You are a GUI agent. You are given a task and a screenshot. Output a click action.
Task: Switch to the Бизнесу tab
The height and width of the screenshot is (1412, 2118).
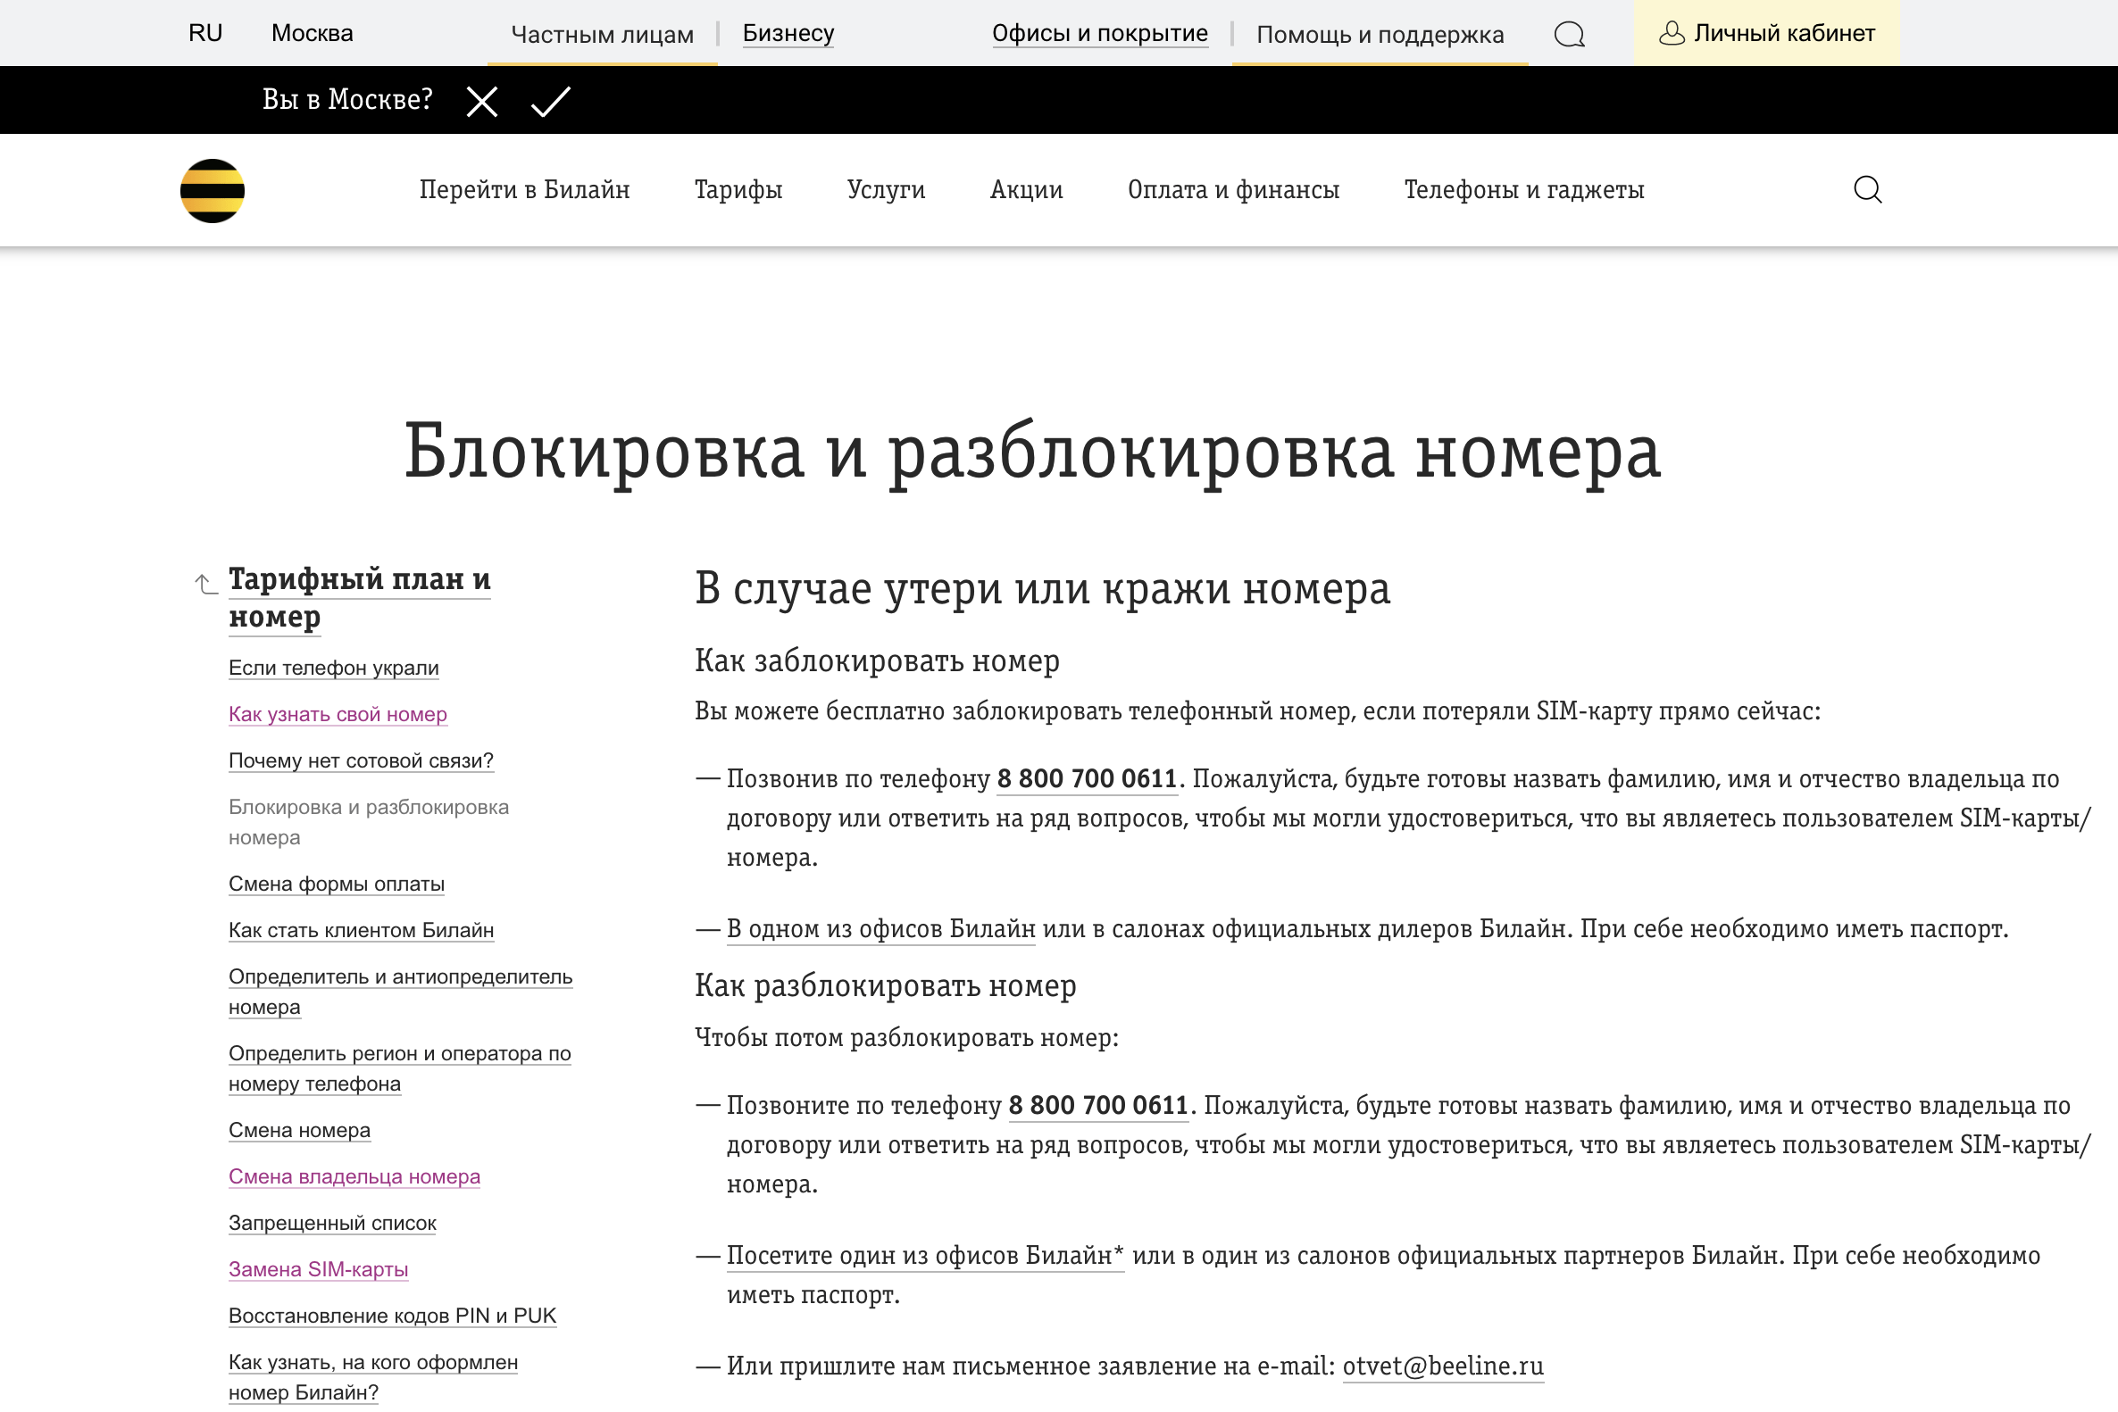(x=788, y=33)
